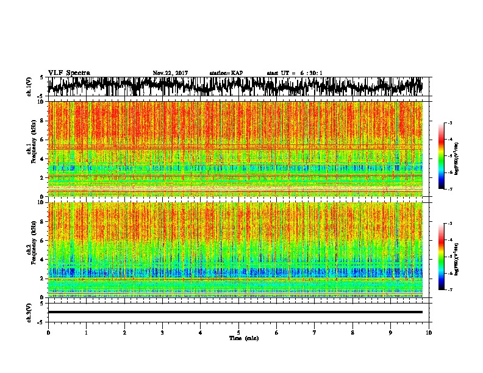
Task: Click time axis tick label "7"
Action: [315, 333]
